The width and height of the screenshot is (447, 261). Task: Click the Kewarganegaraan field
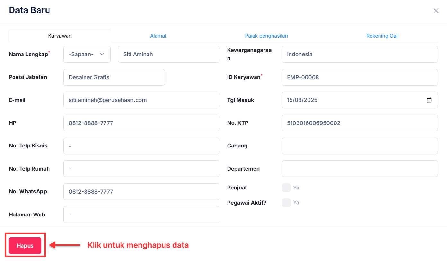[x=360, y=54]
